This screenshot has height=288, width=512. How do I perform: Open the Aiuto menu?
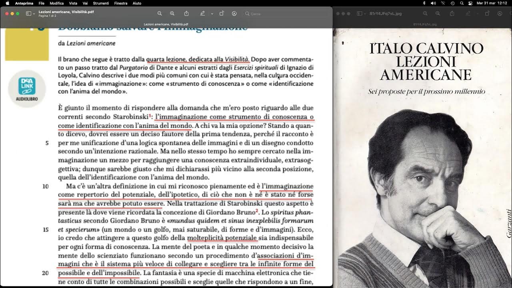tap(137, 3)
